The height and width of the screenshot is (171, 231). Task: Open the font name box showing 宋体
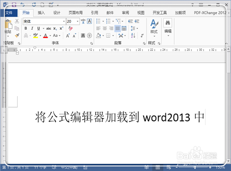point(44,21)
